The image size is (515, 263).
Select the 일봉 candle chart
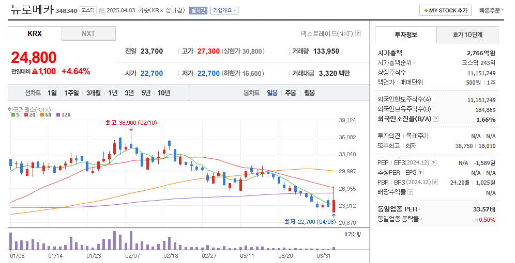click(x=272, y=93)
